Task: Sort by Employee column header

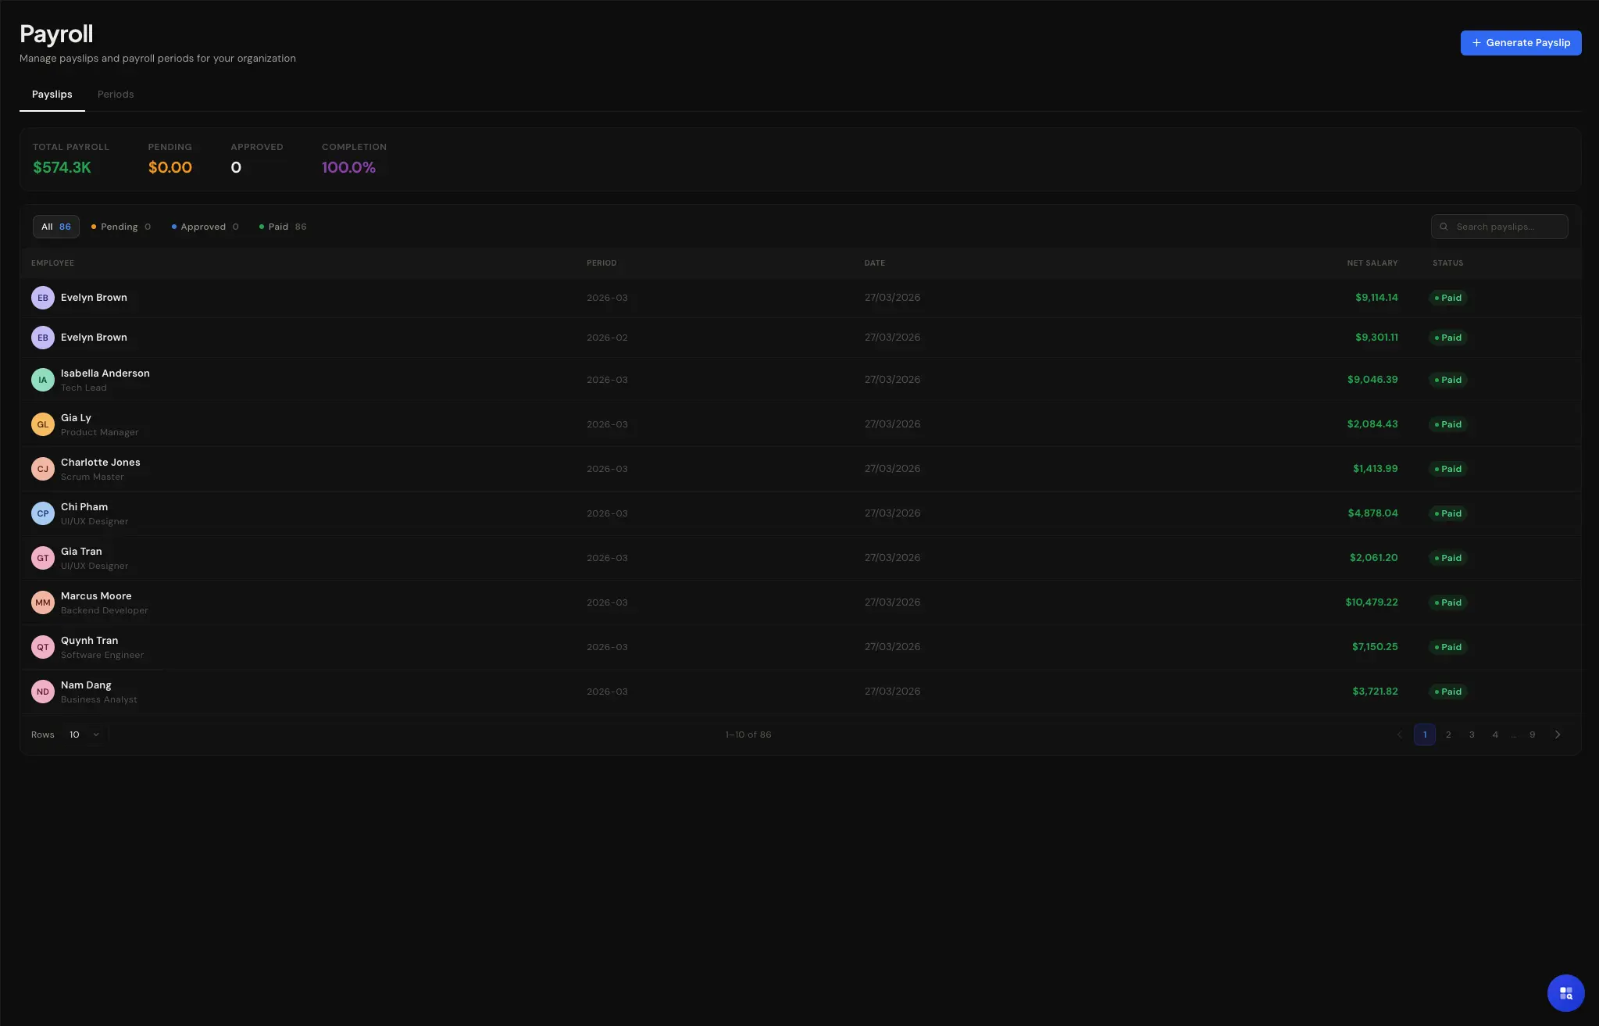Action: 52,263
